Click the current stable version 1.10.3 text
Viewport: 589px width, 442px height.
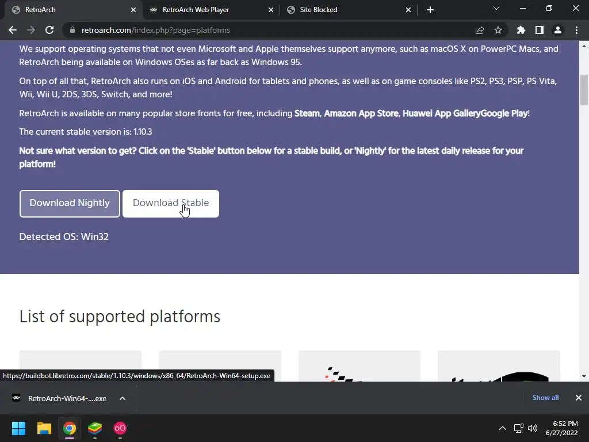click(86, 132)
